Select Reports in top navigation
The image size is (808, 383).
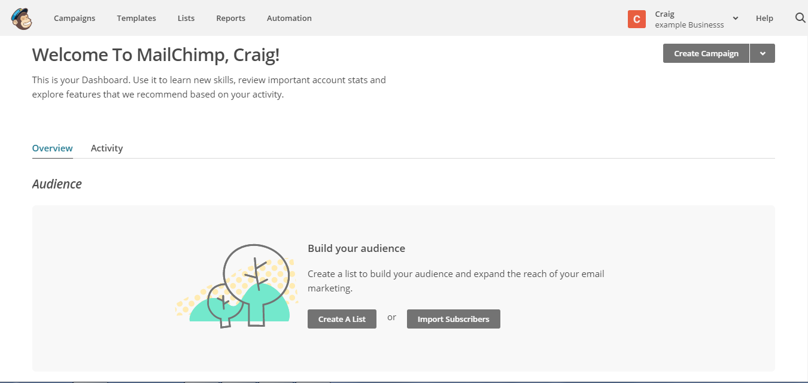click(x=231, y=19)
